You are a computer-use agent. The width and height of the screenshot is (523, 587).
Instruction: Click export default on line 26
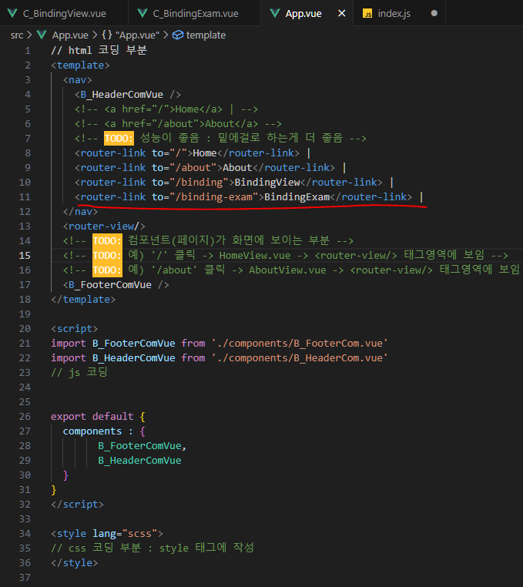click(92, 416)
